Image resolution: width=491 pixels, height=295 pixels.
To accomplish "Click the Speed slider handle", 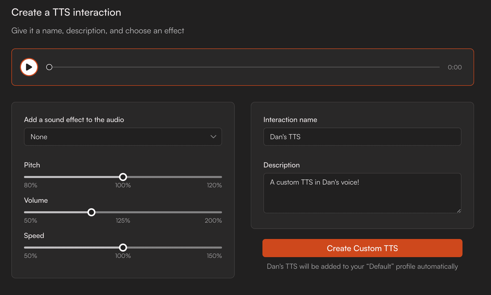I will 123,248.
